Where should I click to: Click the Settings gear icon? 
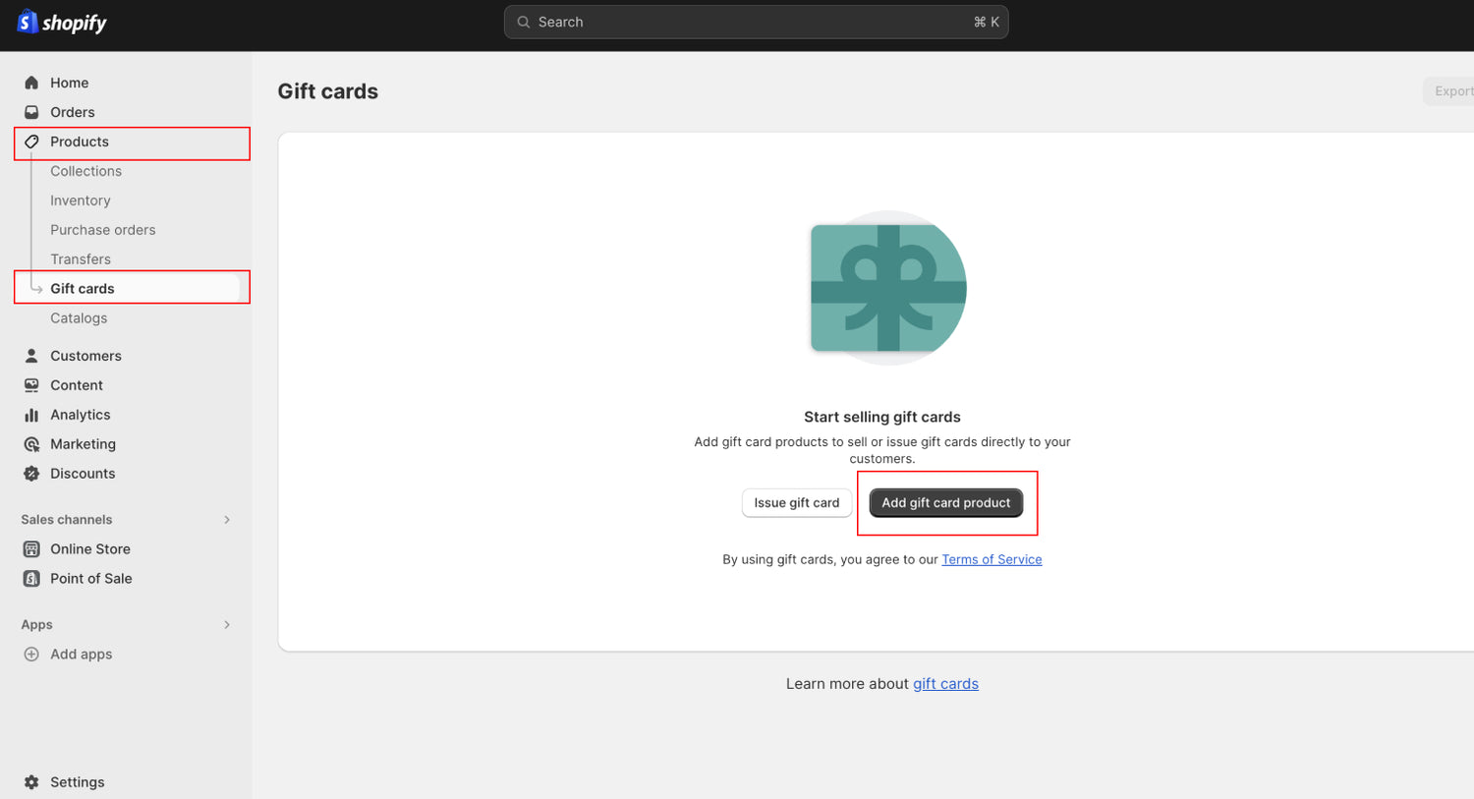click(x=31, y=782)
